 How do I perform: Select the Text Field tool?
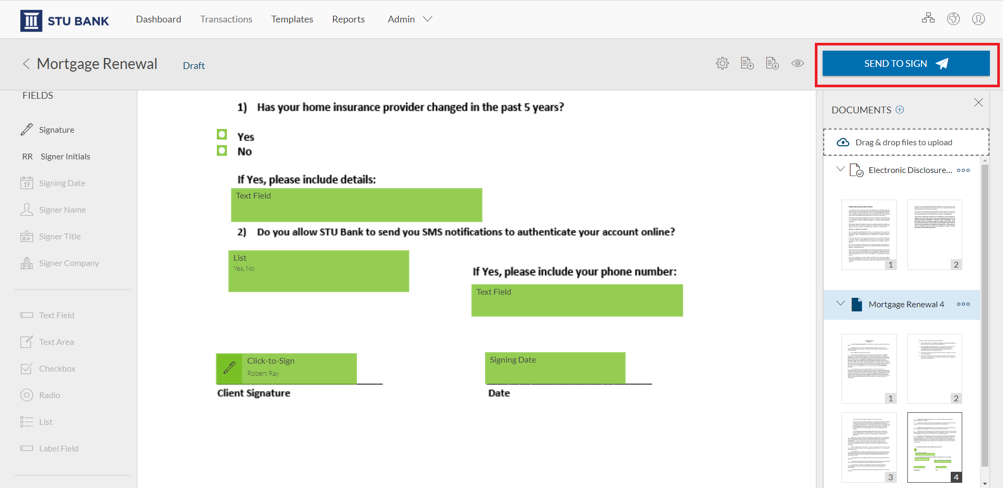point(48,315)
